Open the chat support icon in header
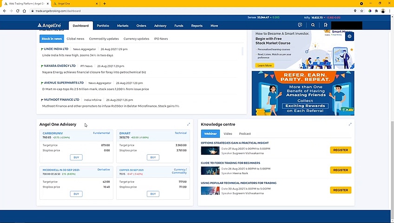The height and width of the screenshot is (223, 394). pos(300,25)
